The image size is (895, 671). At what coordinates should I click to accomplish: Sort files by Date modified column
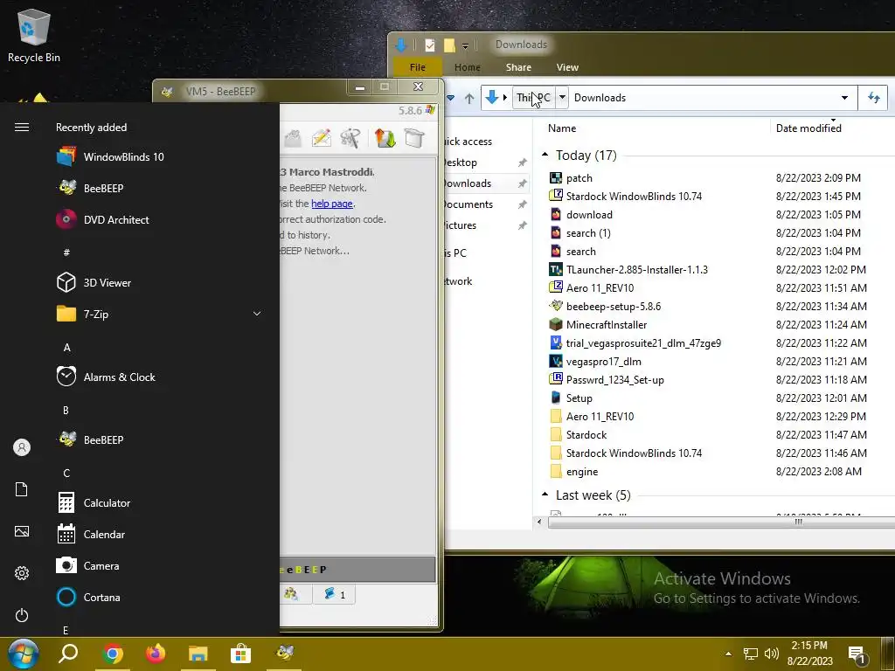click(808, 128)
